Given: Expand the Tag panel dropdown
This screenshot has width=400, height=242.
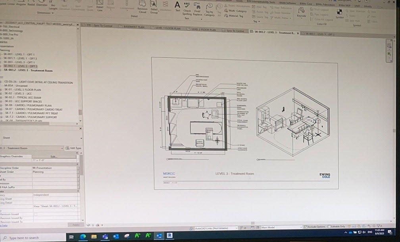Looking at the screenshot, I should click(x=259, y=22).
